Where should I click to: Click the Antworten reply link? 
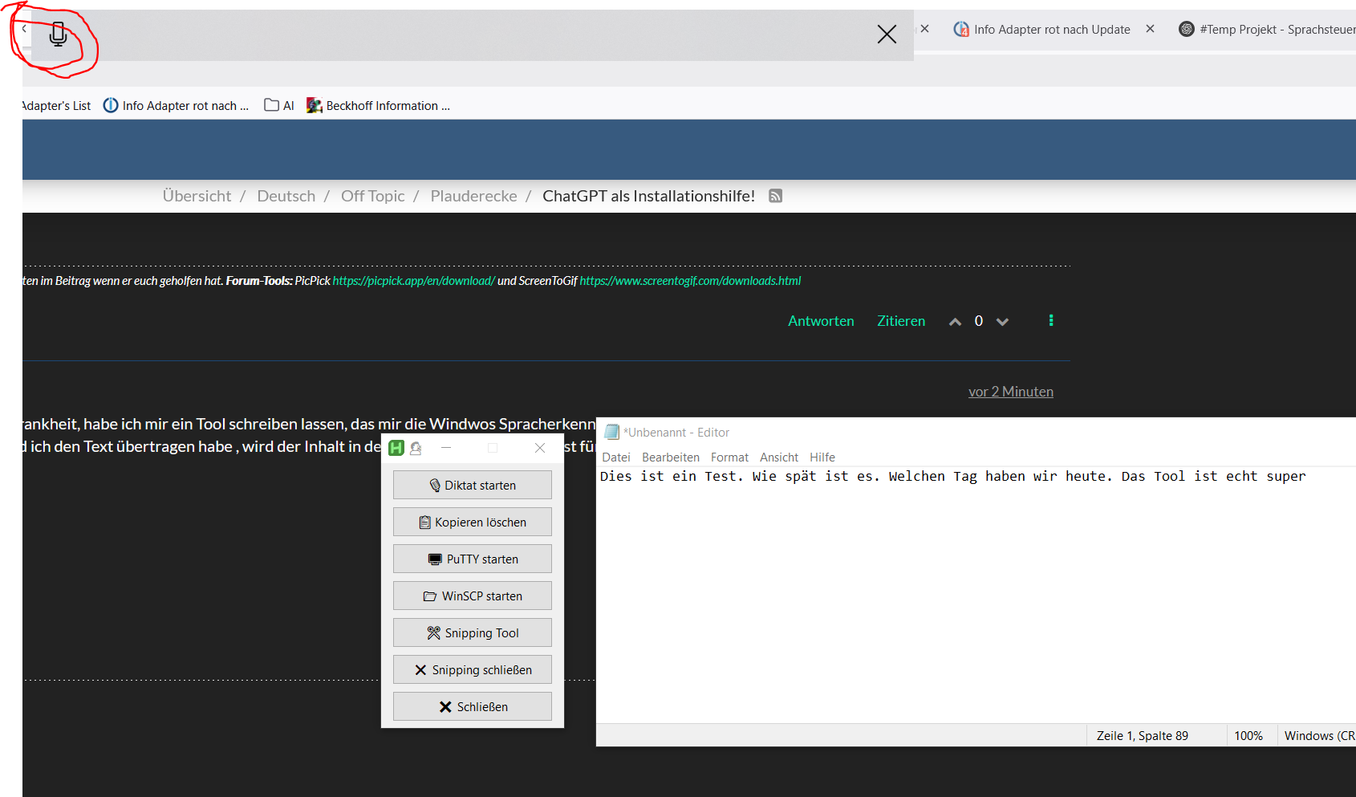(821, 321)
